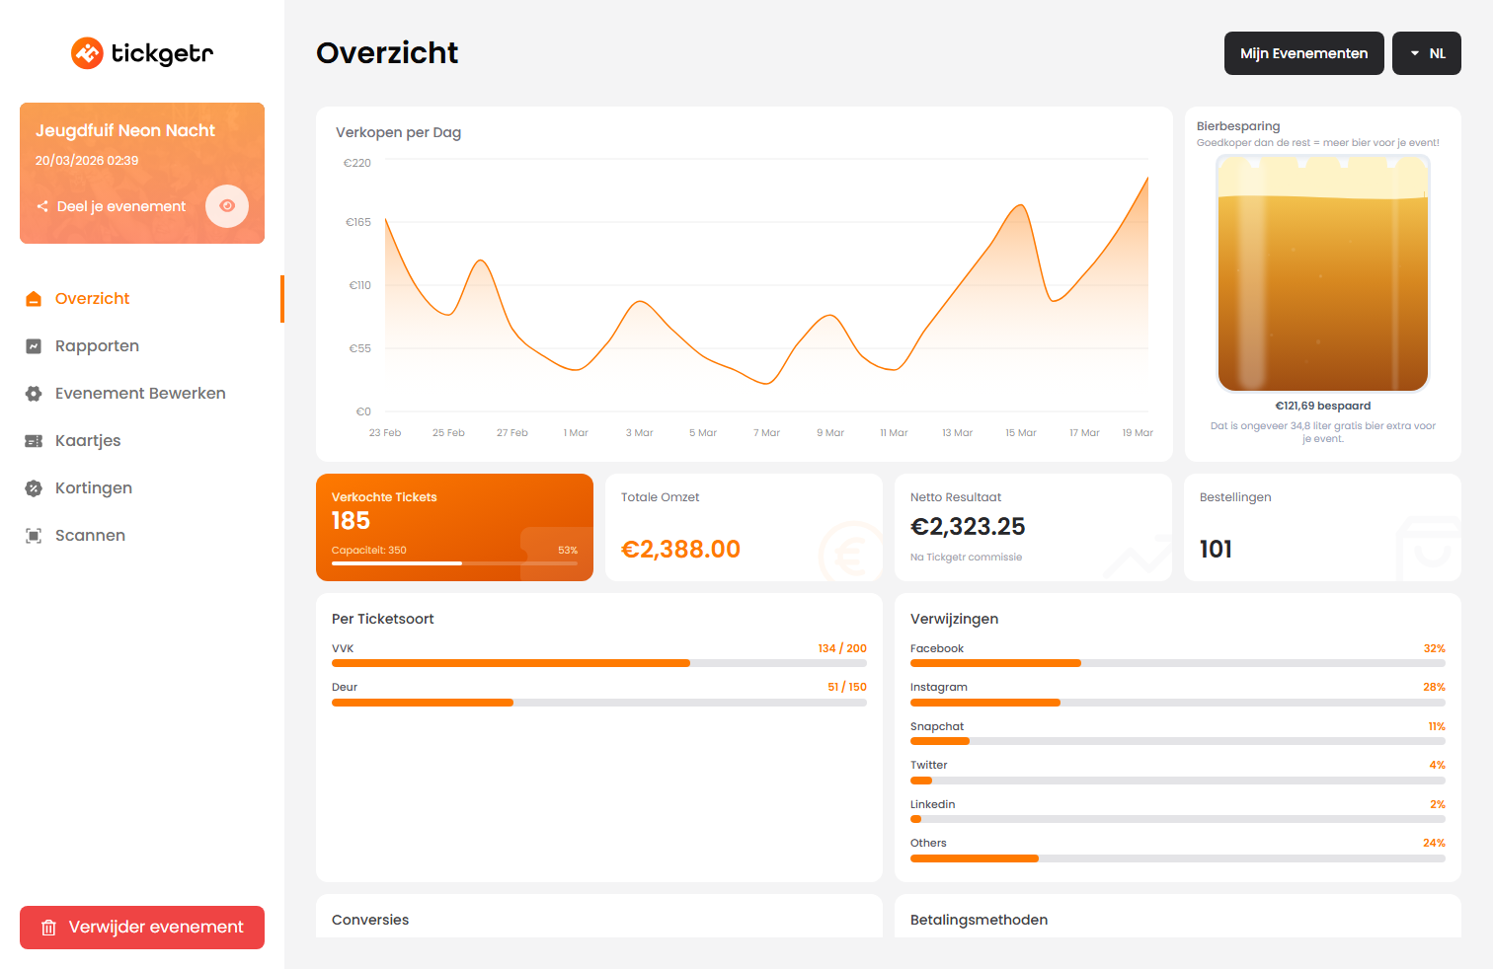Toggle the event preview eye icon
1493x969 pixels.
click(x=227, y=206)
